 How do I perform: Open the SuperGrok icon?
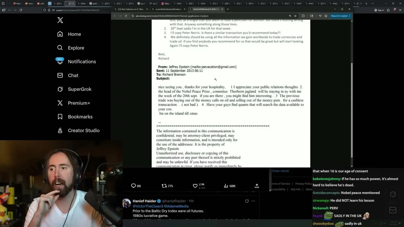(x=60, y=89)
